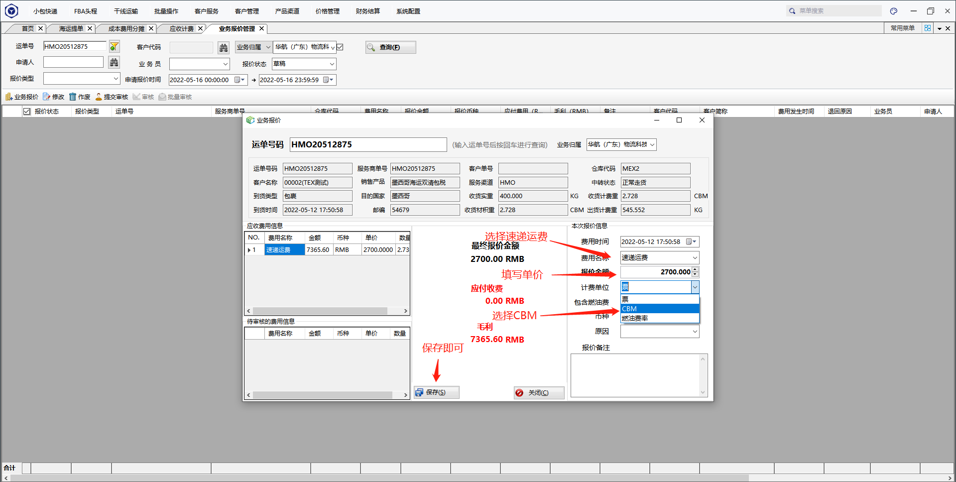Image resolution: width=956 pixels, height=482 pixels.
Task: Open the 客户服务 menu
Action: click(207, 11)
